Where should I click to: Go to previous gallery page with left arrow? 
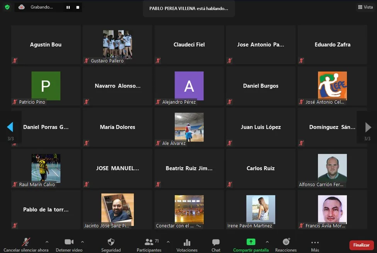[x=10, y=127]
